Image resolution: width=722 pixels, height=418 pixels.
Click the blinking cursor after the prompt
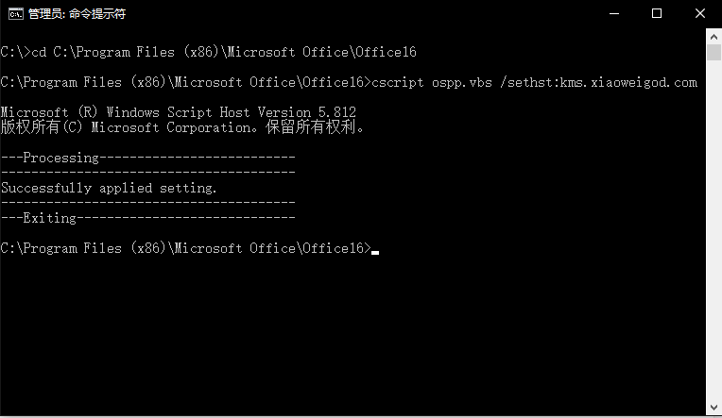click(x=375, y=253)
